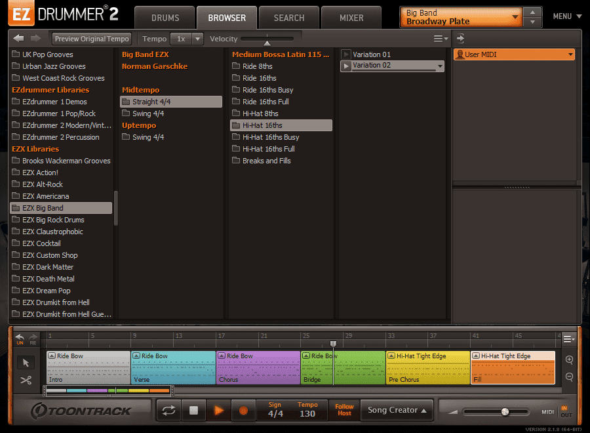Open Brooks Wackerman Grooves library
The width and height of the screenshot is (590, 433).
[x=61, y=161]
